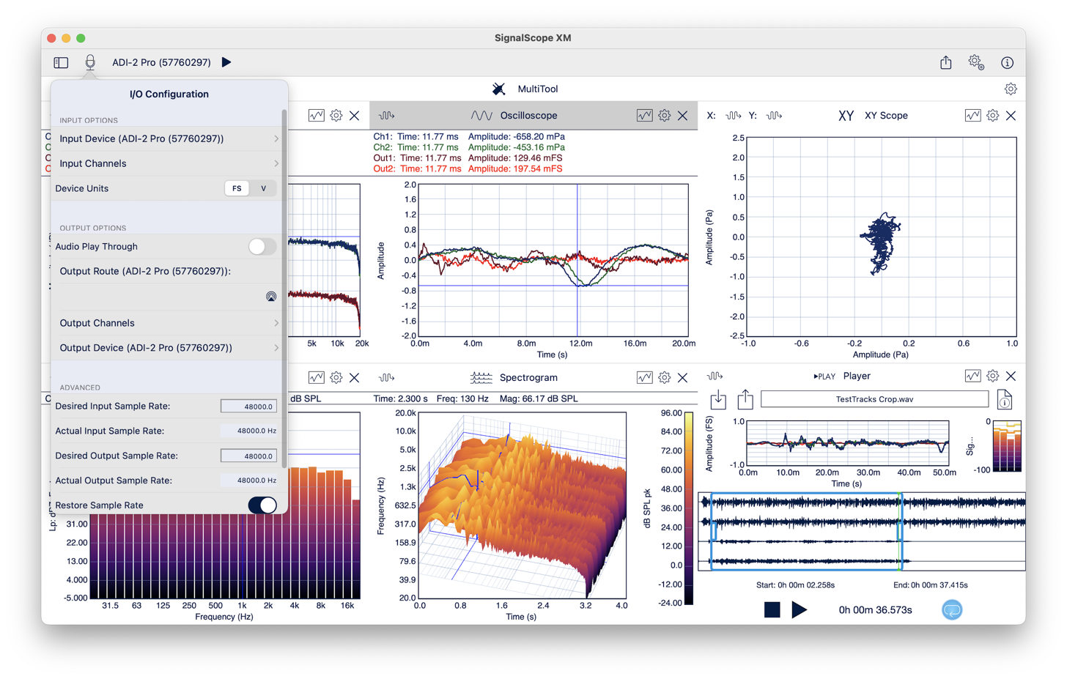Open MultiTool settings gear

[1011, 89]
